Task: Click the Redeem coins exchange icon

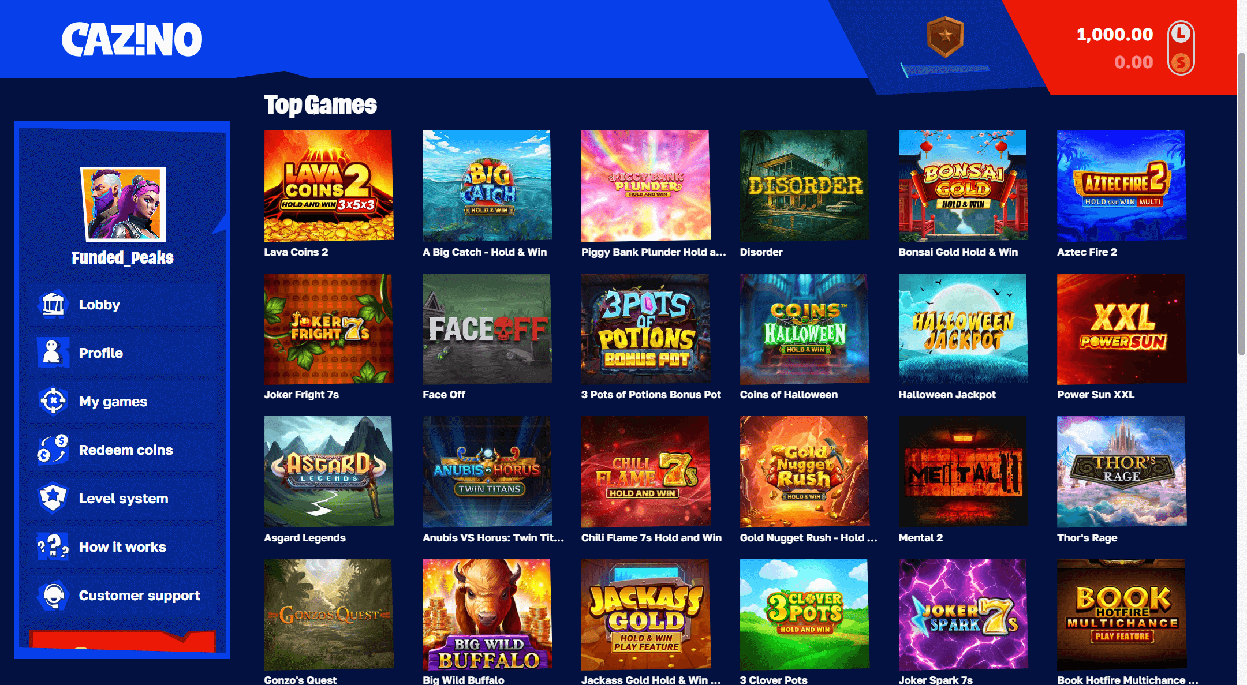Action: (53, 450)
